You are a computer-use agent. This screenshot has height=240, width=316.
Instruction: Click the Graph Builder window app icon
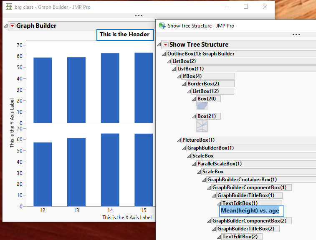[x=9, y=7]
